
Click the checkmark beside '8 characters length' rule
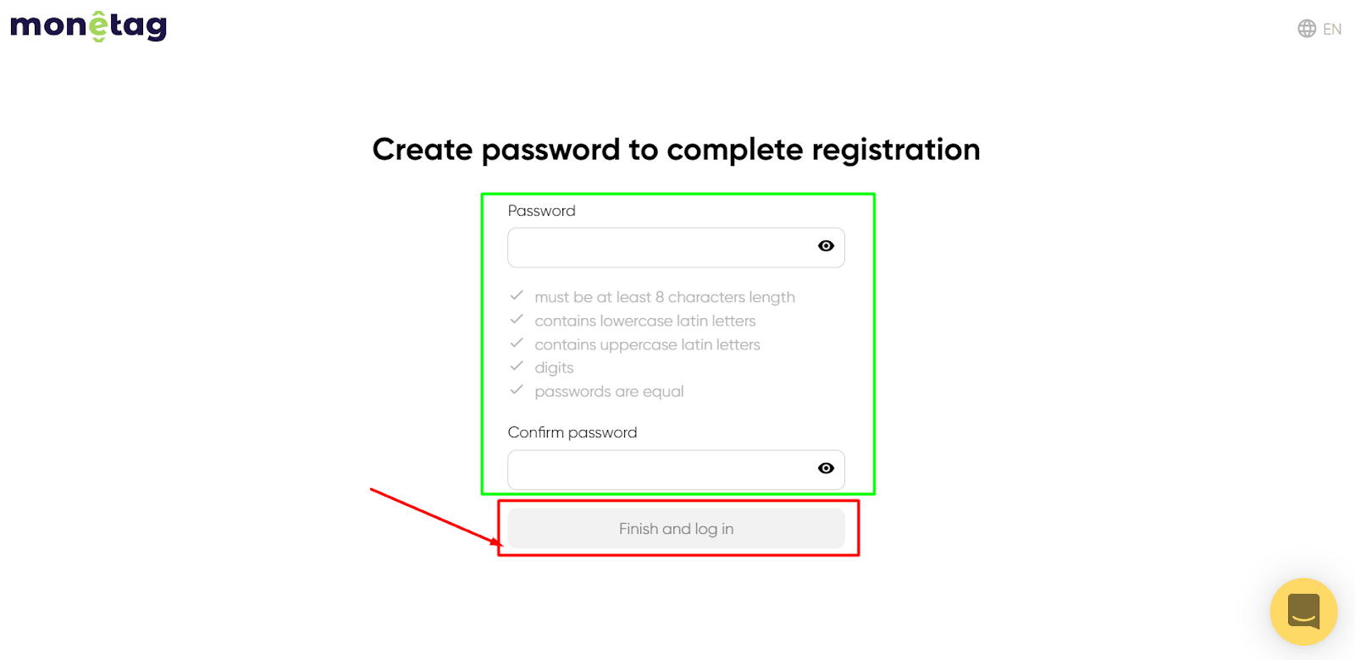[517, 295]
